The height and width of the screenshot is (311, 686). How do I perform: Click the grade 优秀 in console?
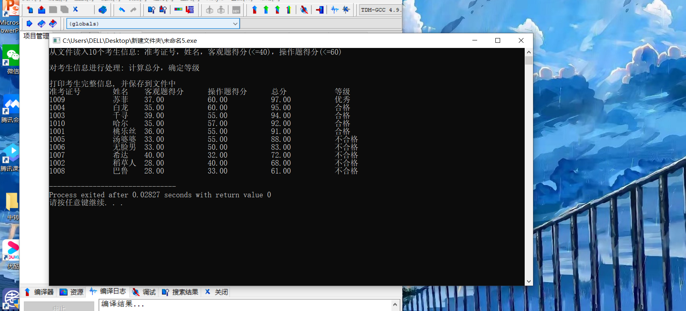(x=342, y=99)
